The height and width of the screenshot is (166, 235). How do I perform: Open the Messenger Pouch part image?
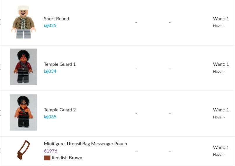(x=24, y=150)
